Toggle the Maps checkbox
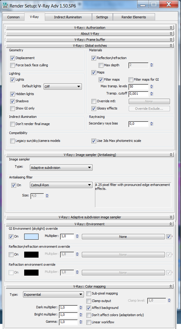Image resolution: width=181 pixels, height=329 pixels. (93, 73)
